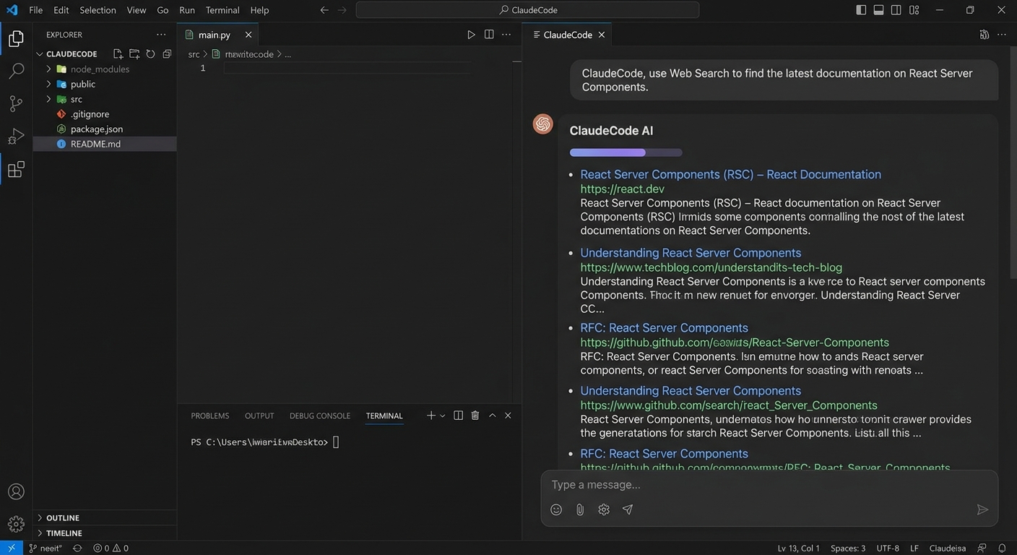The image size is (1017, 555).
Task: Open more actions for the main.py editor
Action: point(506,35)
